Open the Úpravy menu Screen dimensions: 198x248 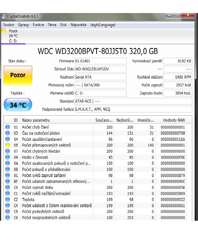click(x=23, y=25)
